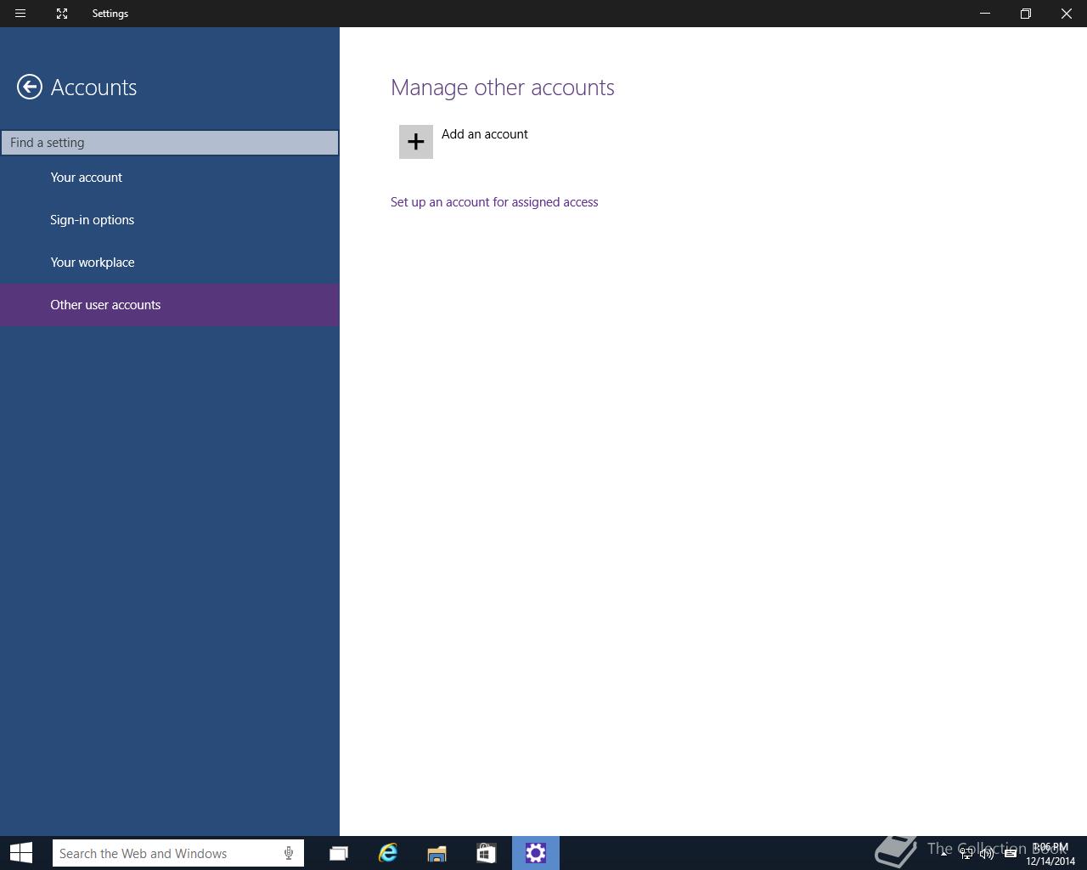
Task: Open the clock showing 12/14/2014
Action: point(1050,854)
